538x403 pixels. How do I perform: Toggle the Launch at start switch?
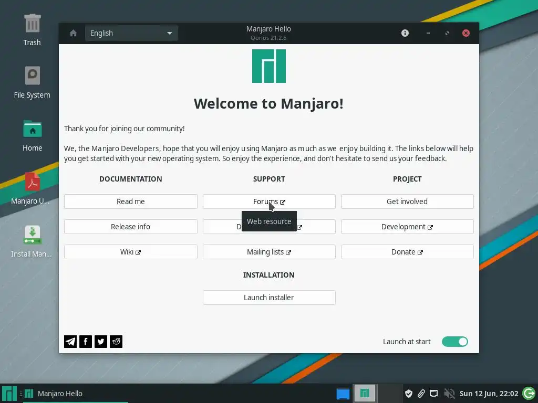[454, 342]
